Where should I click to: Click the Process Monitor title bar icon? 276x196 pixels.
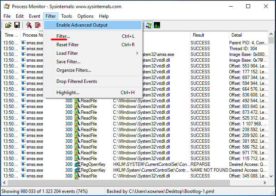point(6,7)
